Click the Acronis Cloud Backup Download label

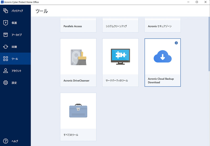[x=161, y=80]
